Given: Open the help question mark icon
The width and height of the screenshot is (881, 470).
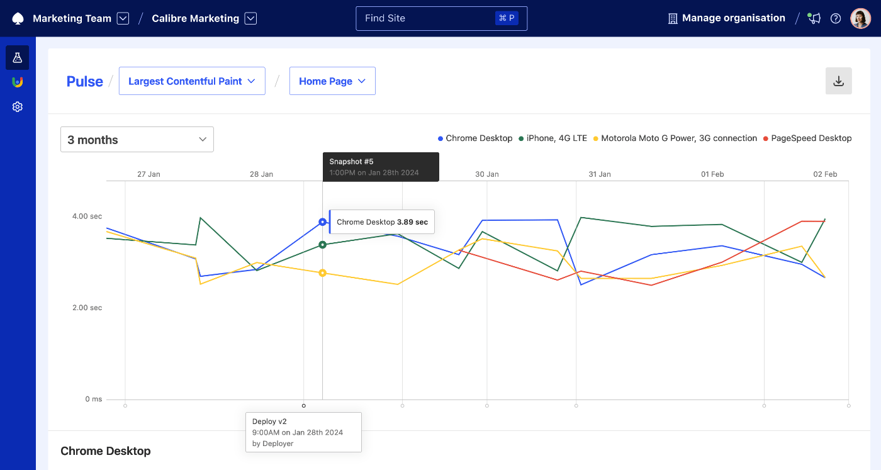Looking at the screenshot, I should 836,18.
